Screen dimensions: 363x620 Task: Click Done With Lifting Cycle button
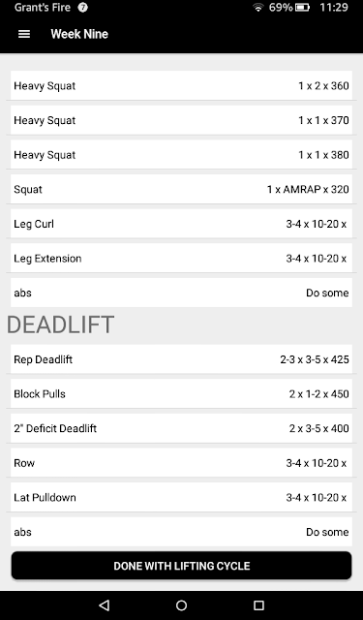coord(181,566)
